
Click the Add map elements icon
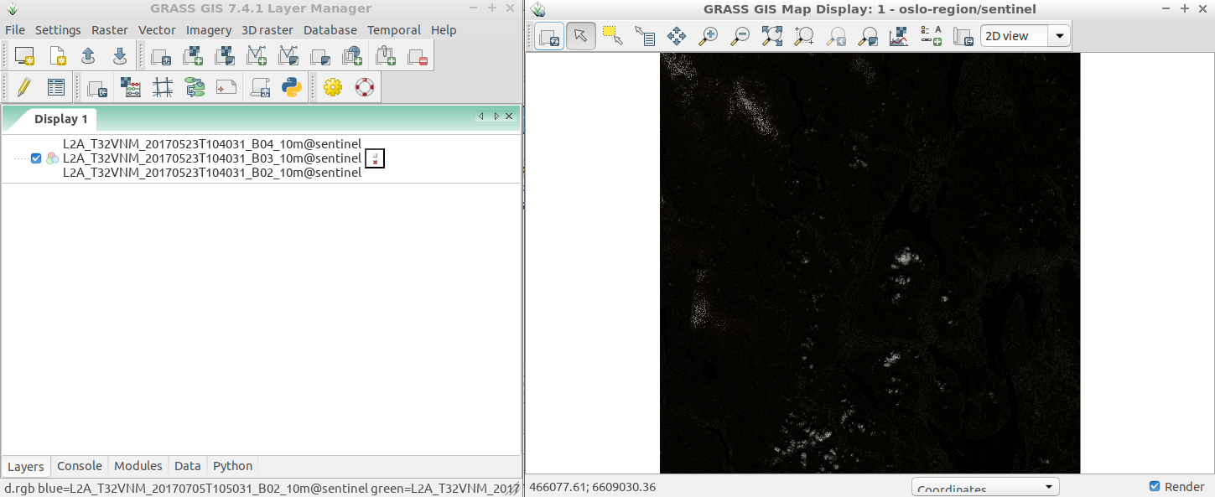click(932, 36)
